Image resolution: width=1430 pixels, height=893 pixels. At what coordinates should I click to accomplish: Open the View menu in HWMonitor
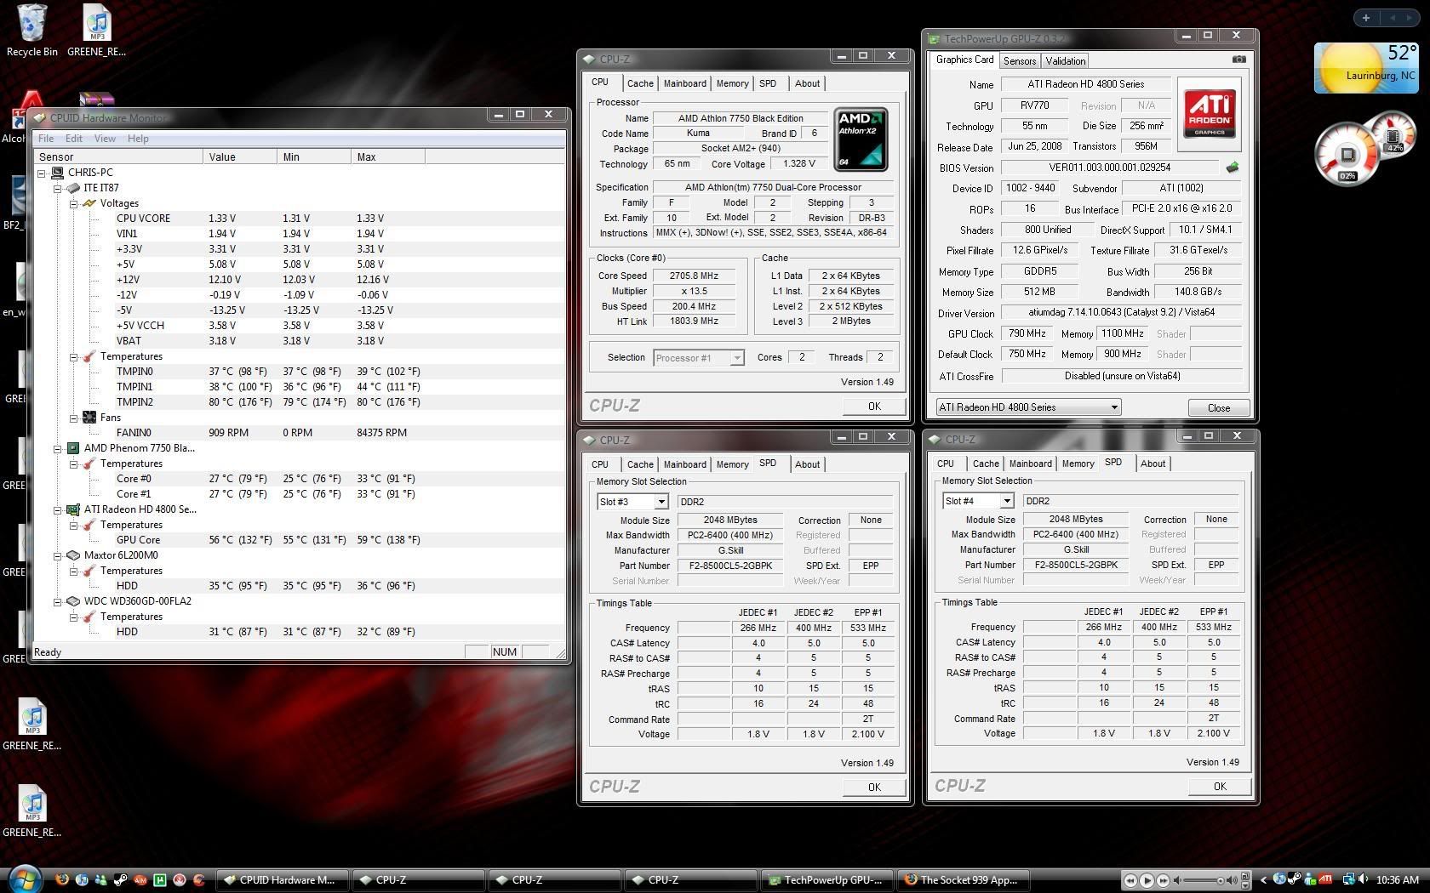click(105, 139)
